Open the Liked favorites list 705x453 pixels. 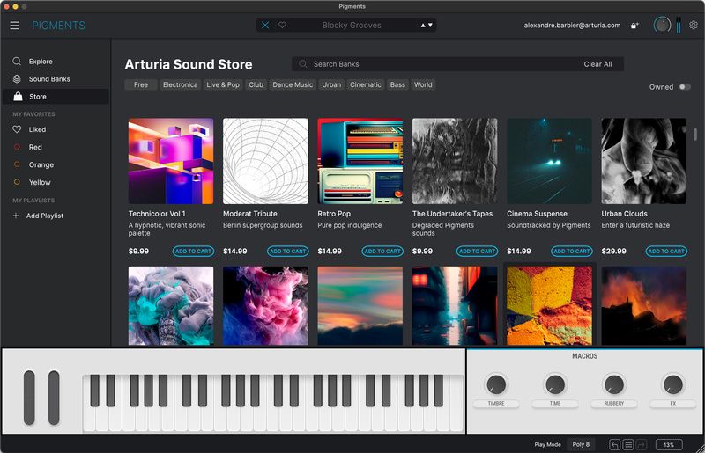point(56,129)
